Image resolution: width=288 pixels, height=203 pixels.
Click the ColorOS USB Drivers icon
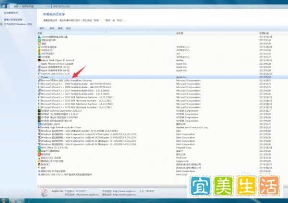click(39, 74)
